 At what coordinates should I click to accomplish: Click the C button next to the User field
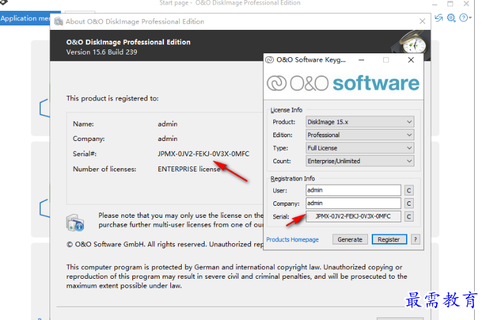[409, 190]
